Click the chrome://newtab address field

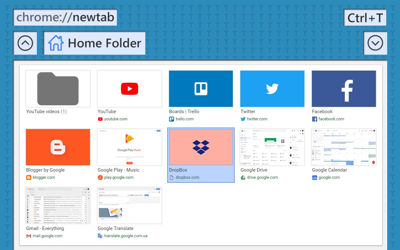[65, 17]
